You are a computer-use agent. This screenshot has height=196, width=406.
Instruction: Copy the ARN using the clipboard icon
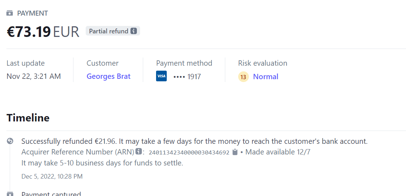point(235,152)
